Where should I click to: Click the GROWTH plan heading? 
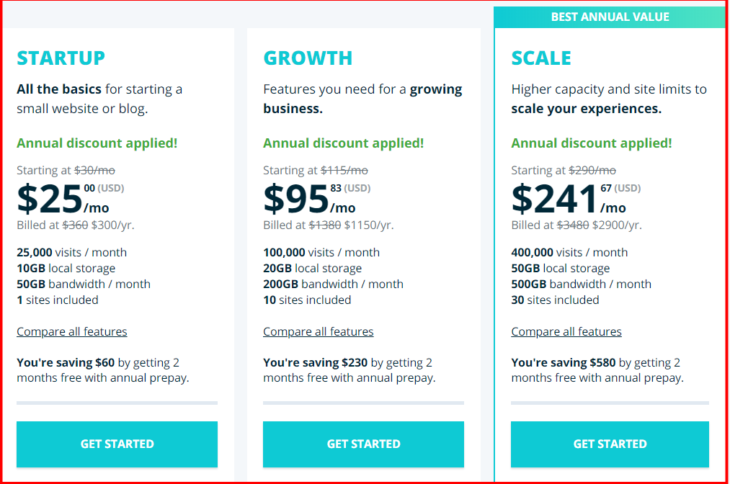pyautogui.click(x=308, y=58)
